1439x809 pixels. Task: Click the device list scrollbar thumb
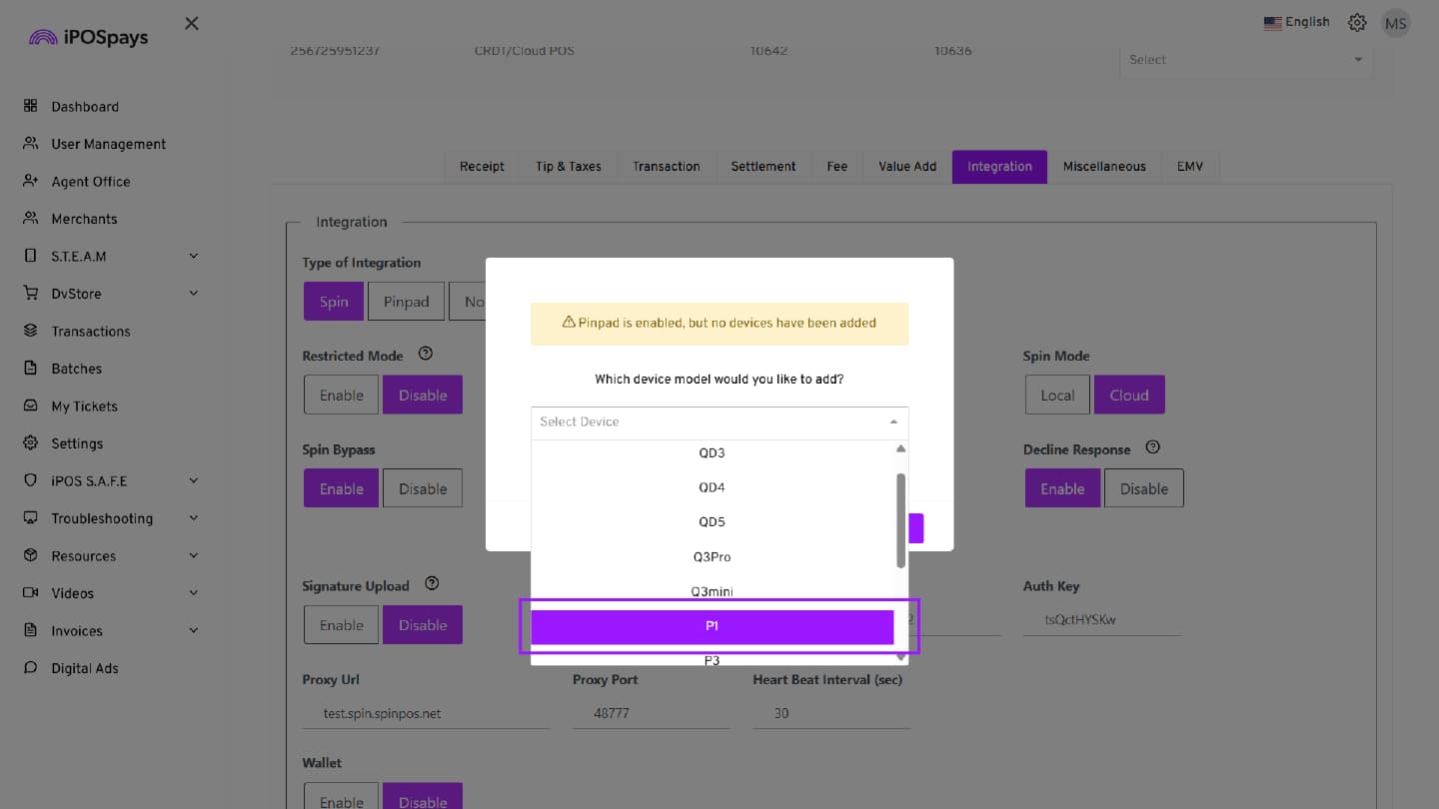pyautogui.click(x=900, y=519)
